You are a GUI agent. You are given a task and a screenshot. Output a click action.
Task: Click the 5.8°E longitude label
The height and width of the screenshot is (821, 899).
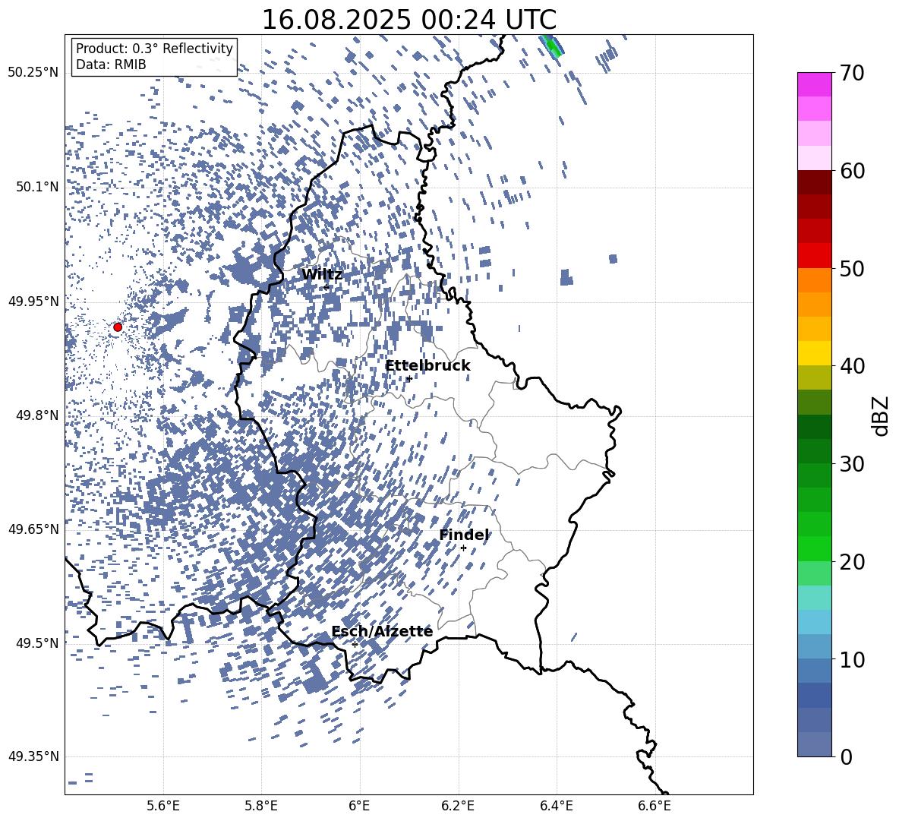261,806
